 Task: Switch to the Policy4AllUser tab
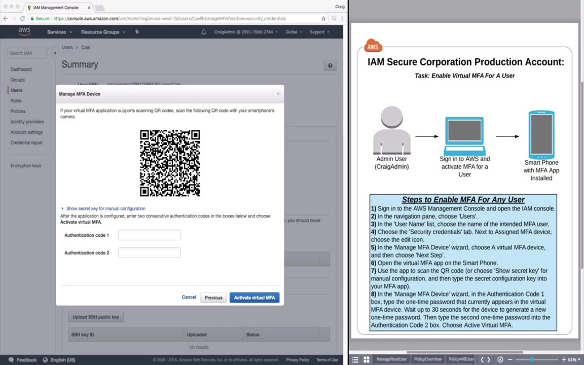(x=461, y=359)
